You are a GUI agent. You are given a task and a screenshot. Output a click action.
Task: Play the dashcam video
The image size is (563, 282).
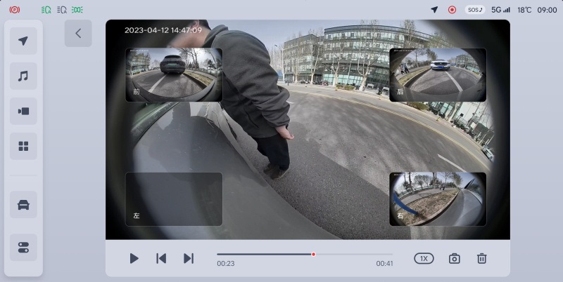pos(134,258)
